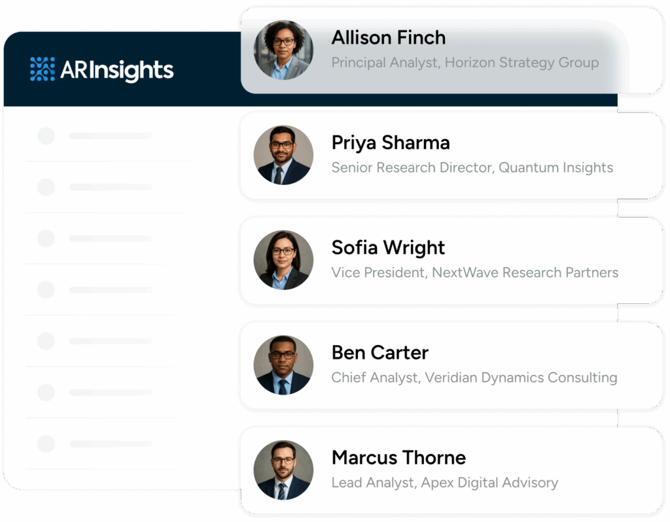Open Marcus Thorne's profile photo
Viewport: 670px width, 522px height.
click(283, 470)
